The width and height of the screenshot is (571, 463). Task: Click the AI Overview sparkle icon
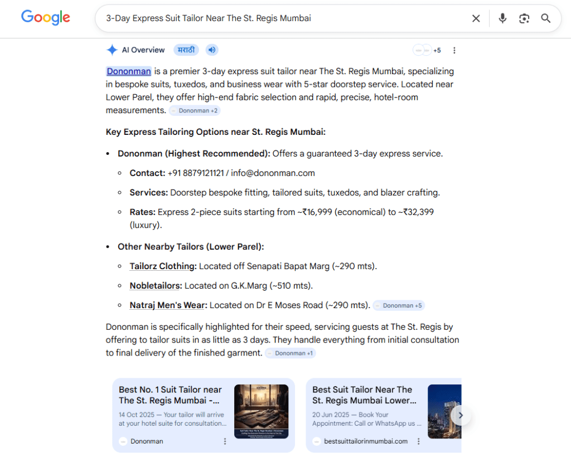(x=112, y=50)
